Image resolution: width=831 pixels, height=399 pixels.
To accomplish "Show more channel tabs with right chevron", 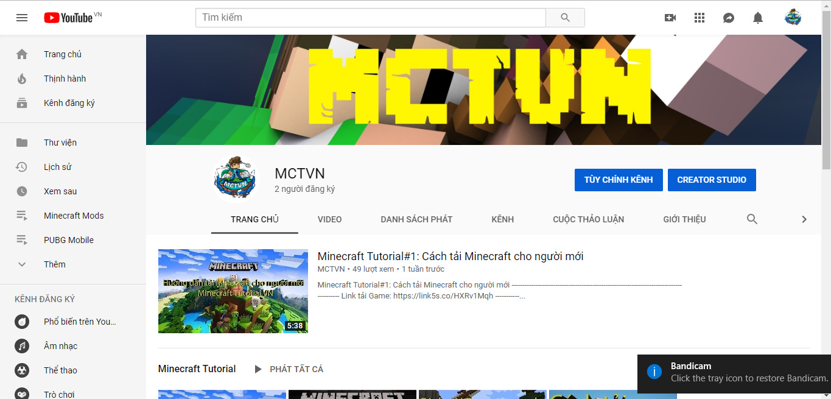I will [x=804, y=219].
